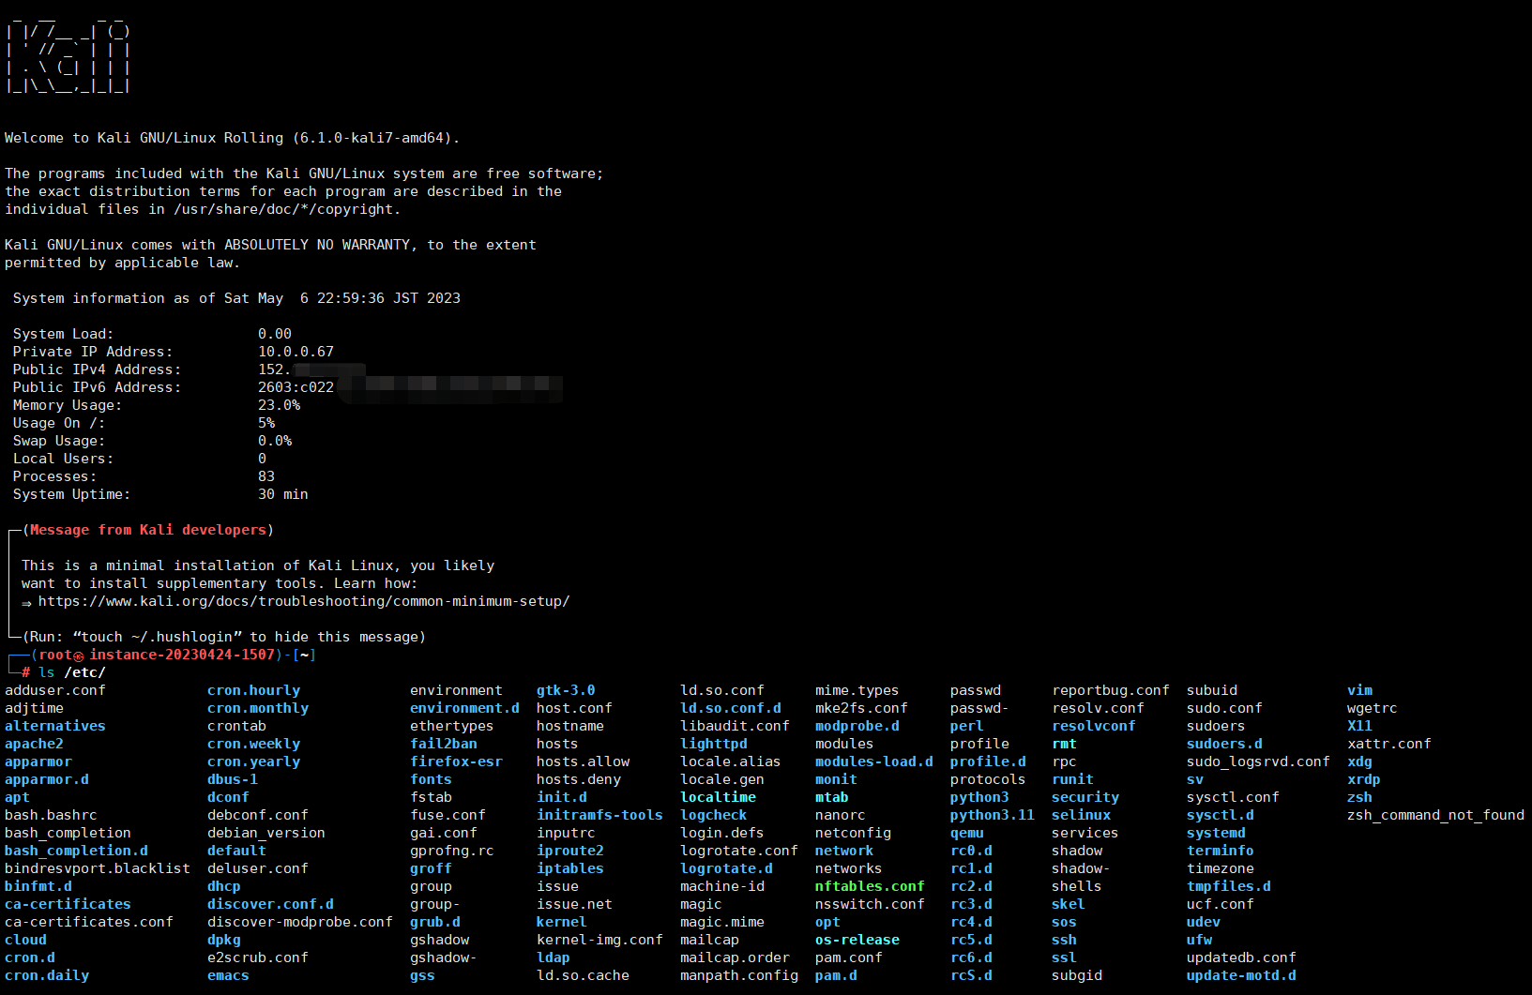Screen dimensions: 1532x995
Task: Click the 'e2scrub.conf' entry
Action: pos(258,957)
